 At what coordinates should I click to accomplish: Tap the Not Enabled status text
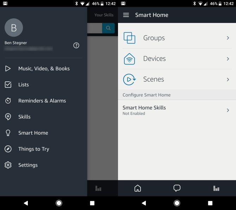134,113
